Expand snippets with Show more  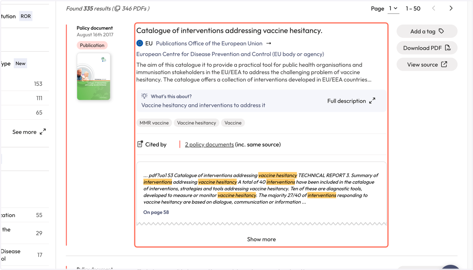pos(261,239)
